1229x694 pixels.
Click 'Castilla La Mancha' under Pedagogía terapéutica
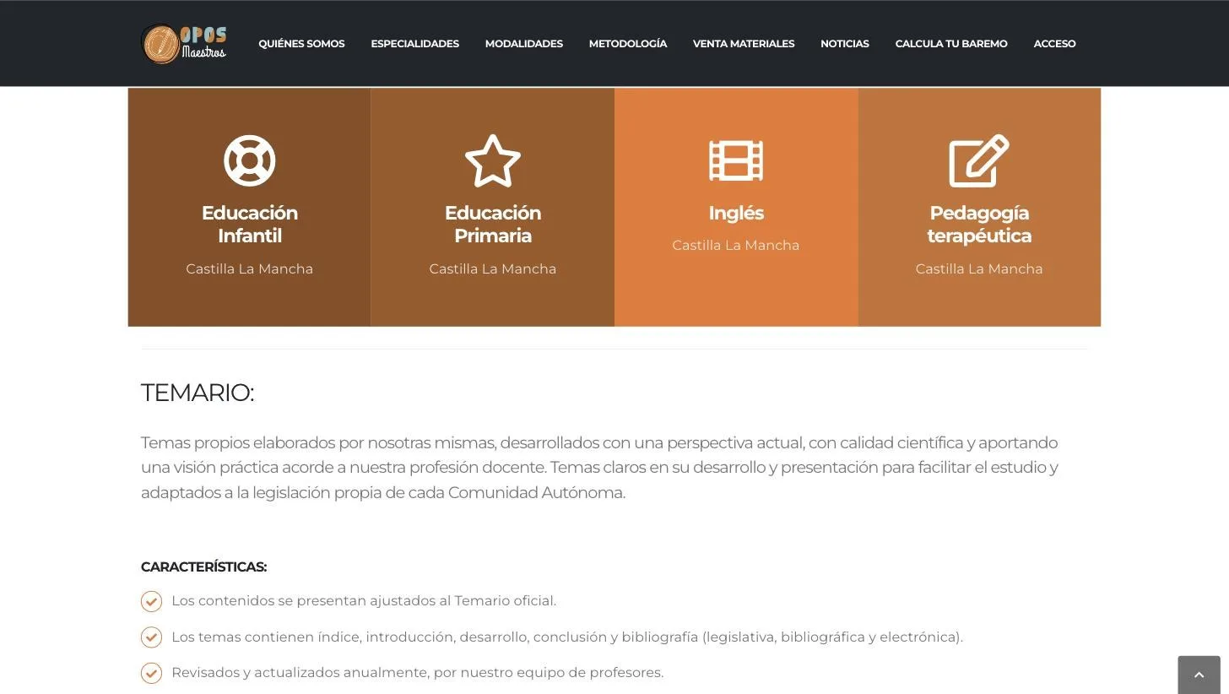point(979,268)
